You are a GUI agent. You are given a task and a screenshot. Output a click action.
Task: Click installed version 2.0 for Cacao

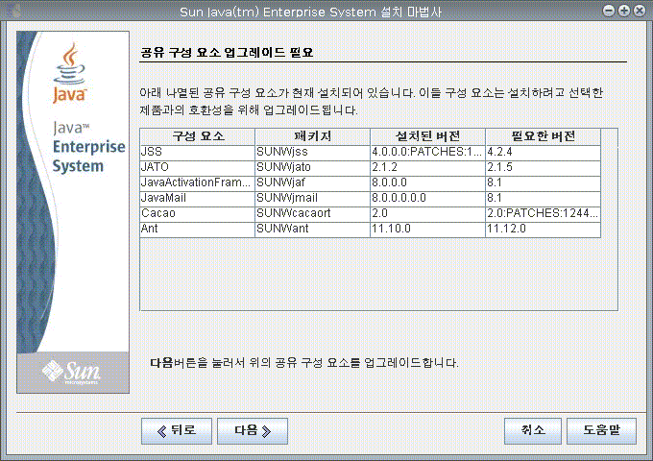tap(427, 214)
